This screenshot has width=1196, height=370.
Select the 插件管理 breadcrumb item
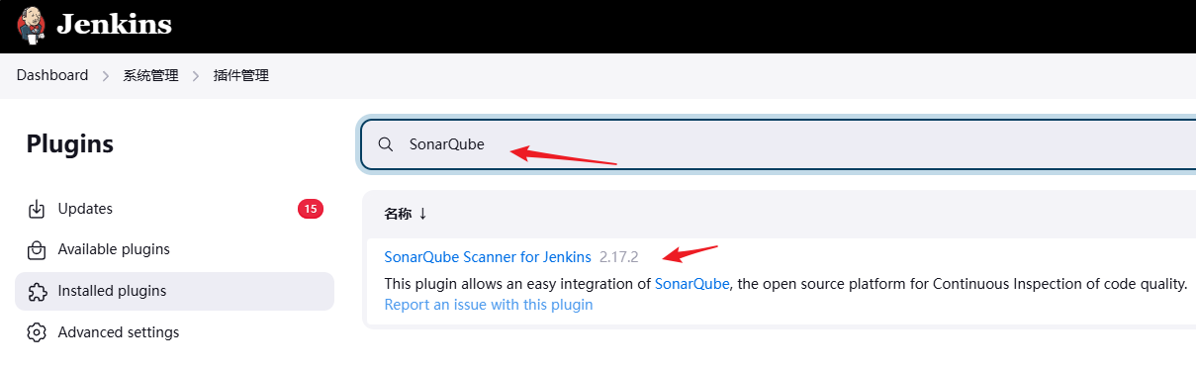241,75
